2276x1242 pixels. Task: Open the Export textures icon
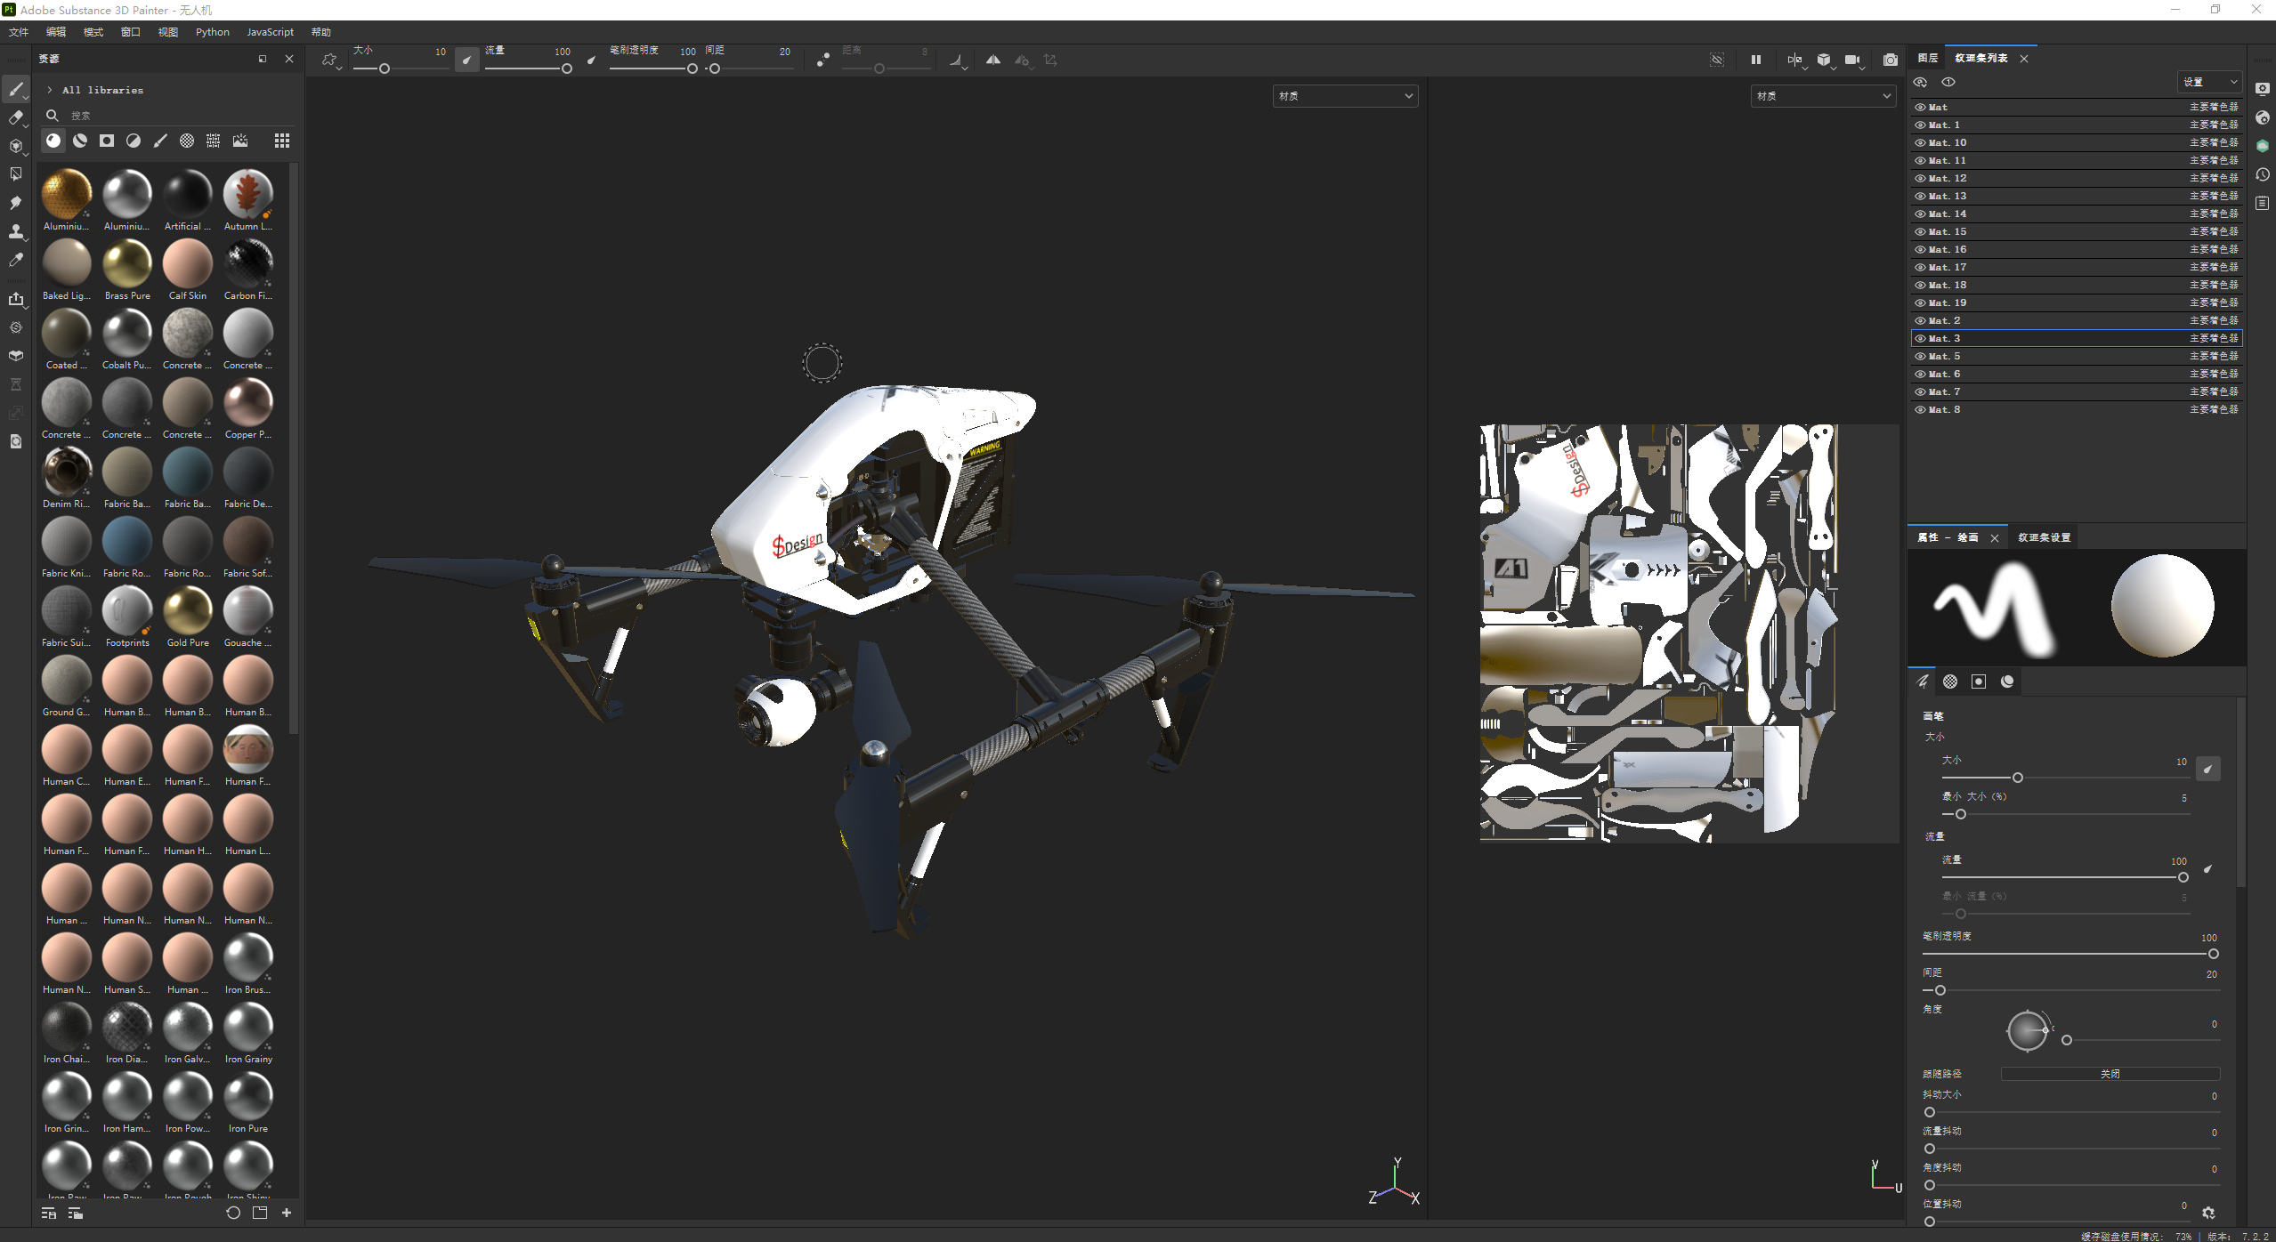point(16,300)
